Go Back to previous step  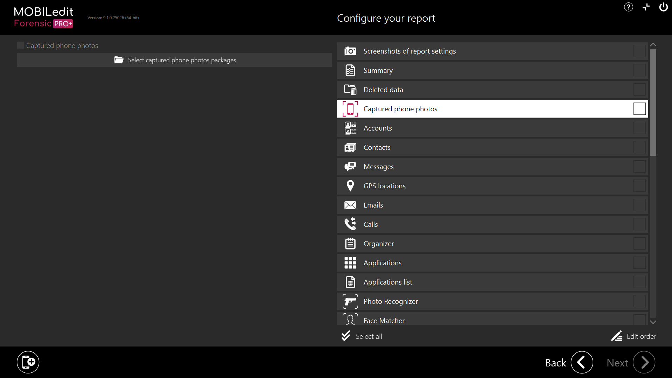point(582,363)
